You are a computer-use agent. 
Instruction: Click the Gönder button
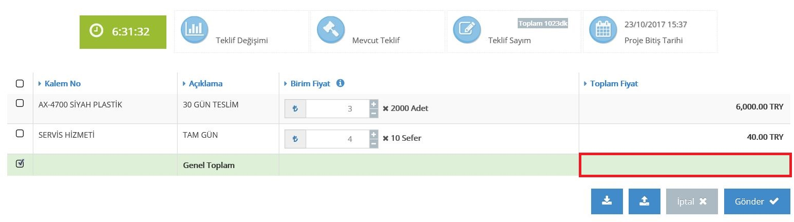pos(757,201)
